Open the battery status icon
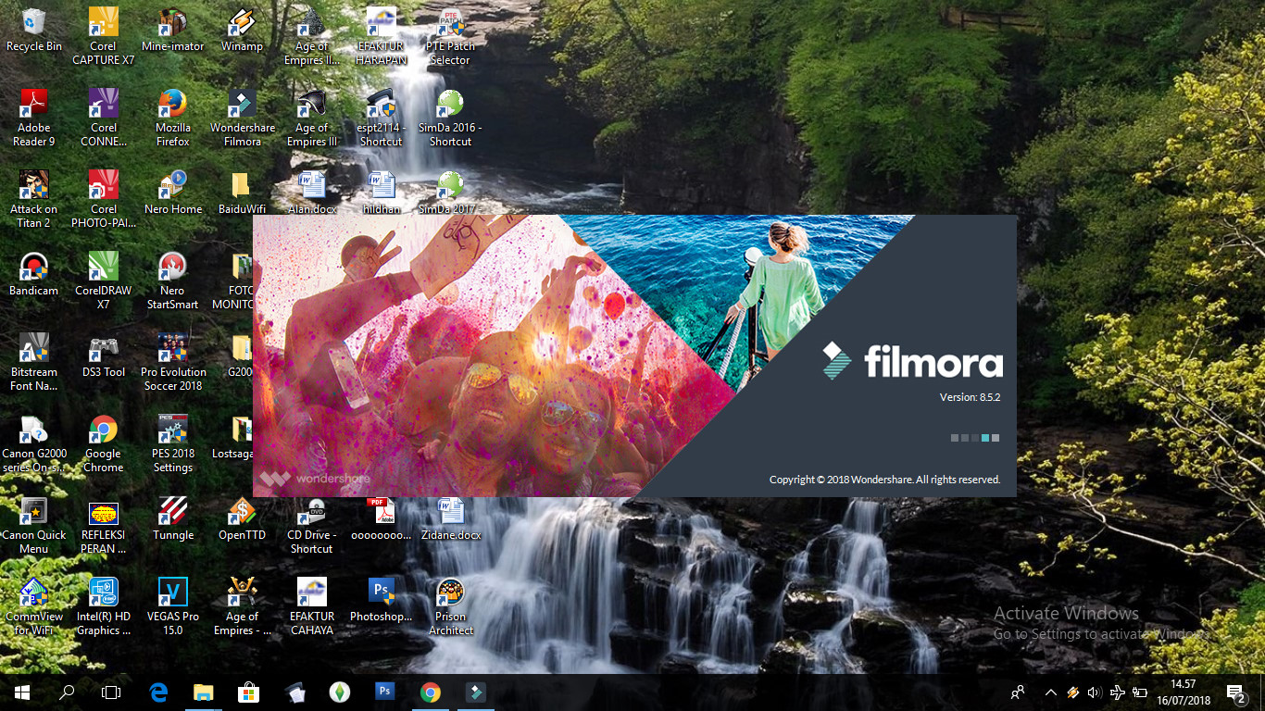Screen dimensions: 1265x711 tap(1139, 692)
